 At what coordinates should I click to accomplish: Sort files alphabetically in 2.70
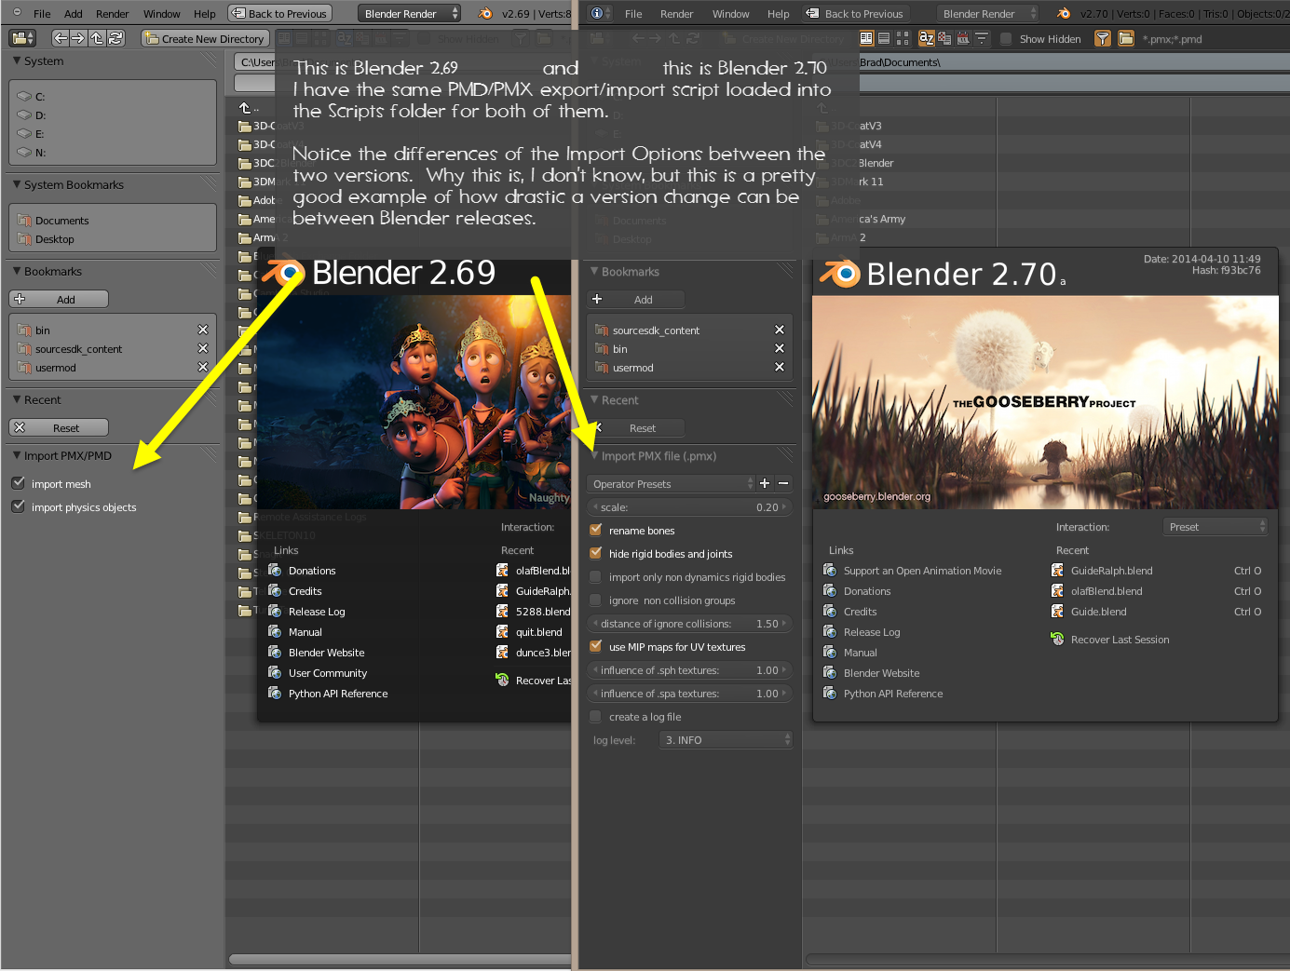coord(926,38)
